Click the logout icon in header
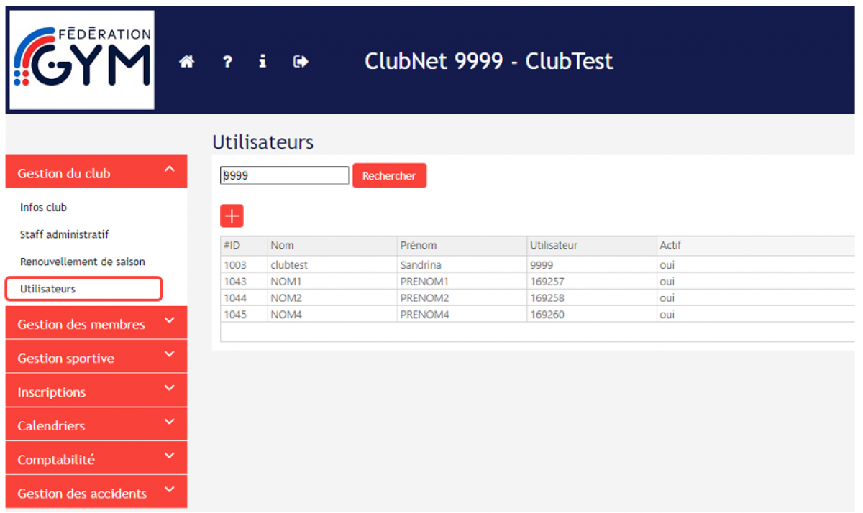Viewport: 863px width, 513px height. pos(301,63)
